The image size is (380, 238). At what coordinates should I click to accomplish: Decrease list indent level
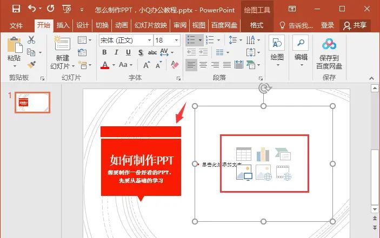pos(191,52)
